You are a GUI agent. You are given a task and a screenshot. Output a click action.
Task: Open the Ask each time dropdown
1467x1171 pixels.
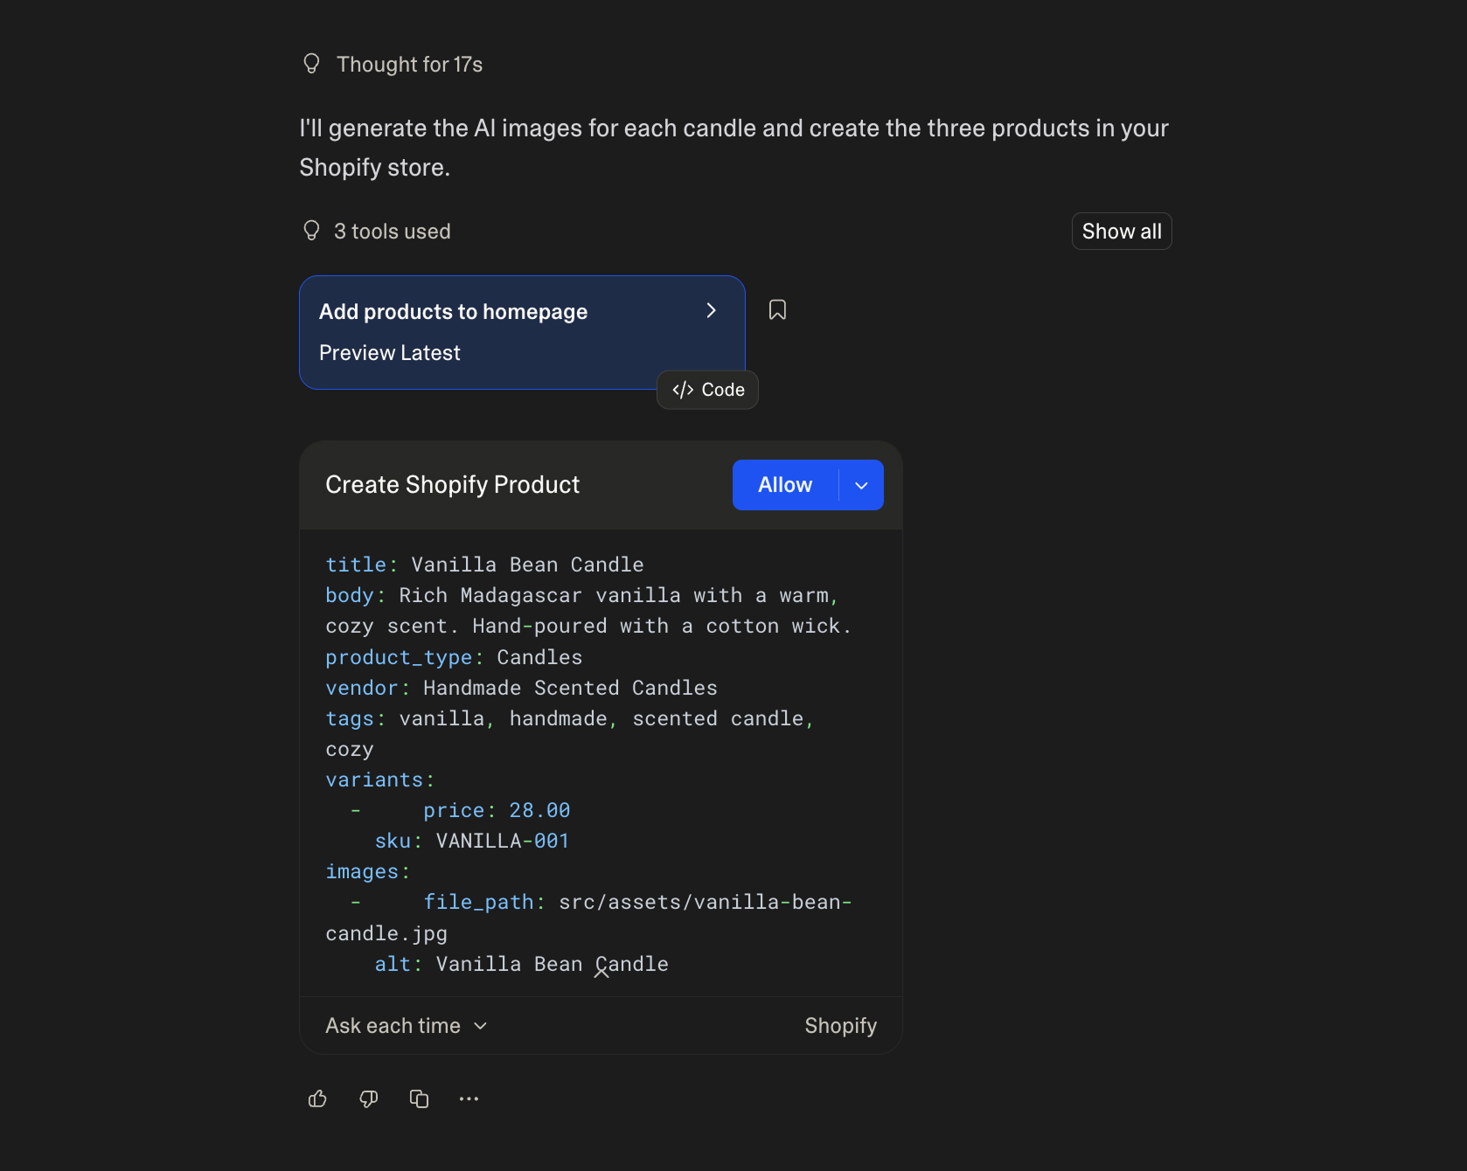coord(406,1026)
